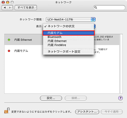Choose 内蔵 Ethernet from the dropdown menu
The width and height of the screenshot is (127, 118).
click(69, 41)
